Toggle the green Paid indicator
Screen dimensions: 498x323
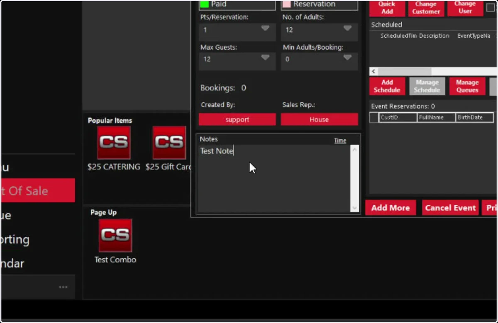tap(205, 5)
